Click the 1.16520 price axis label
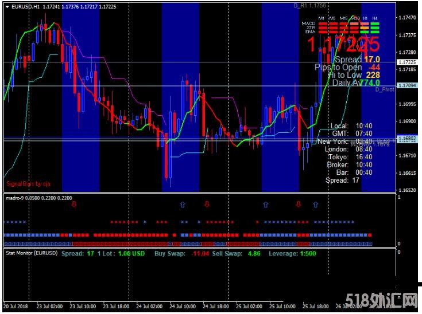 (x=407, y=190)
